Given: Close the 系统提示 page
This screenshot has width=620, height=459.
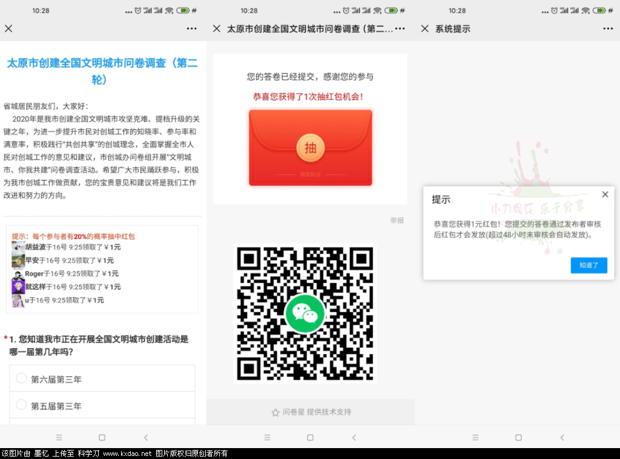Looking at the screenshot, I should tap(424, 28).
